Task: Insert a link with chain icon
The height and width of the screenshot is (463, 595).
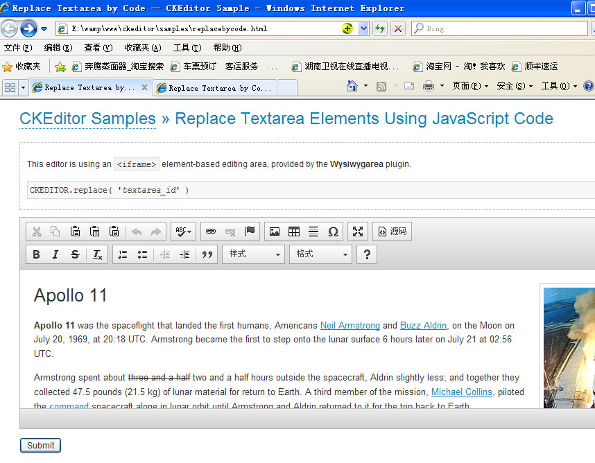Action: pos(211,232)
